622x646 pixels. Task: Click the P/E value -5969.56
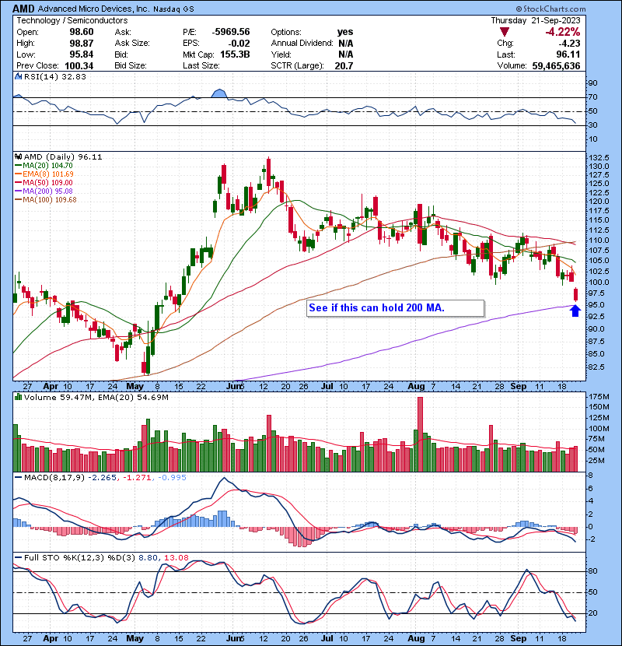(231, 32)
